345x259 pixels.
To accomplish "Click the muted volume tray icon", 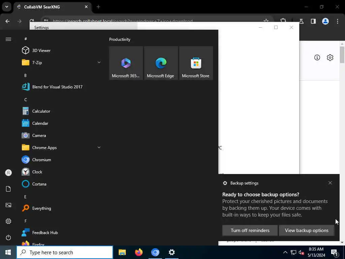I will point(301,252).
